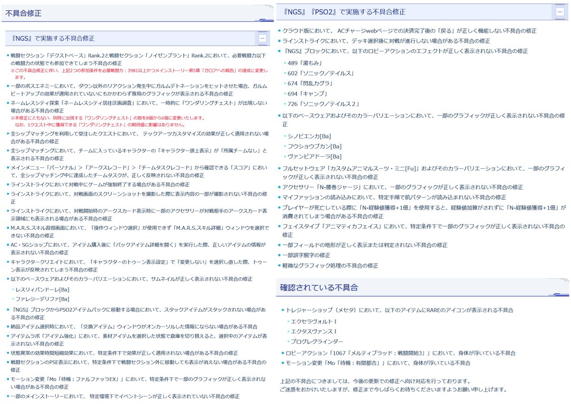
Task: Click the line about 一部フィールドの地形
Action: (x=365, y=245)
